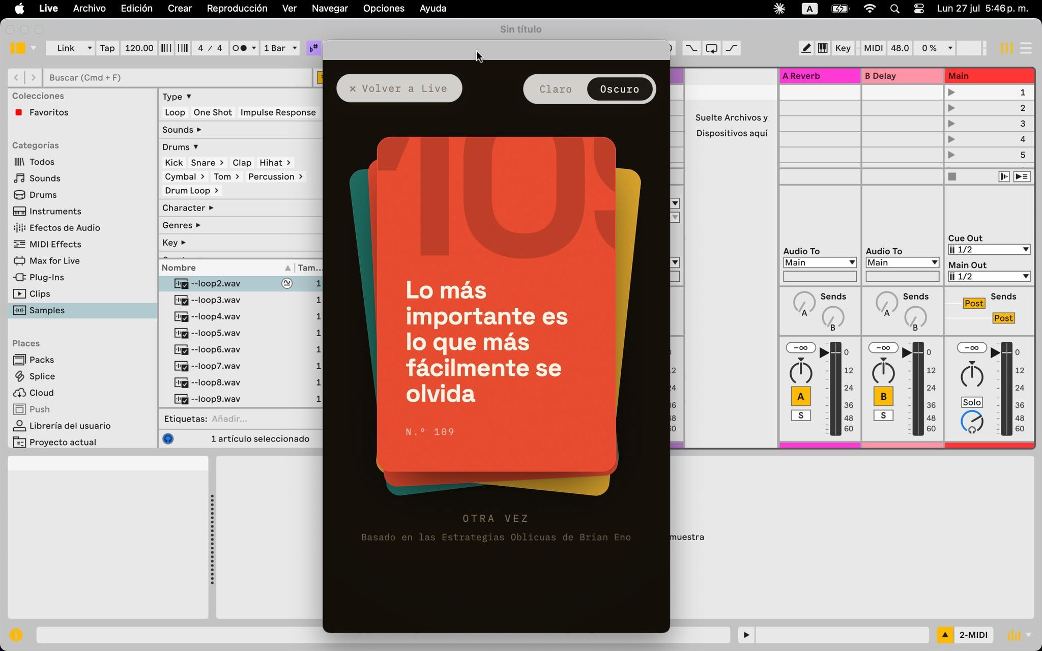The image size is (1042, 651).
Task: Open Cue Out dropdown
Action: pos(989,250)
